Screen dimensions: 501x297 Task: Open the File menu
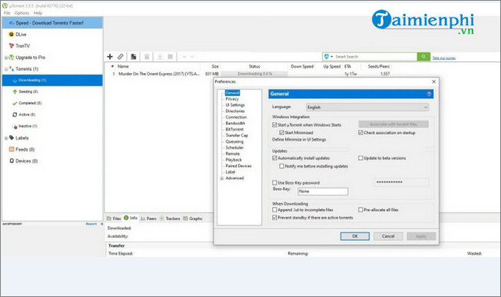(x=7, y=13)
